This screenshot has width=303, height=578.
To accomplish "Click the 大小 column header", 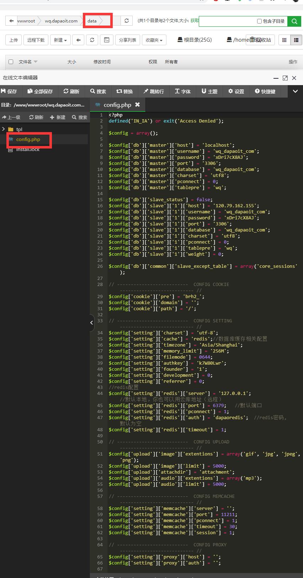I will click(72, 62).
